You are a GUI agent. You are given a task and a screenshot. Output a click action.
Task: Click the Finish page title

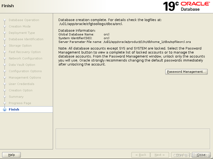coord(8,6)
